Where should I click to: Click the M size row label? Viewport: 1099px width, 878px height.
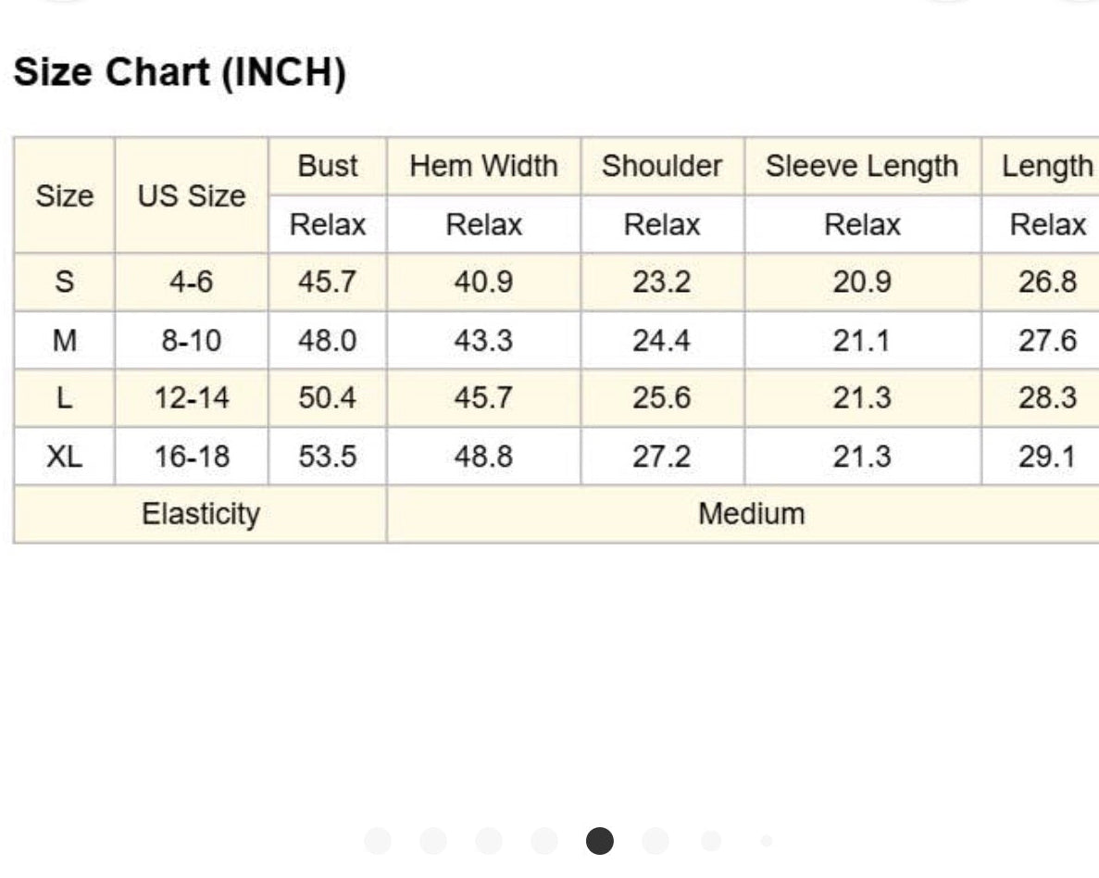pyautogui.click(x=65, y=341)
